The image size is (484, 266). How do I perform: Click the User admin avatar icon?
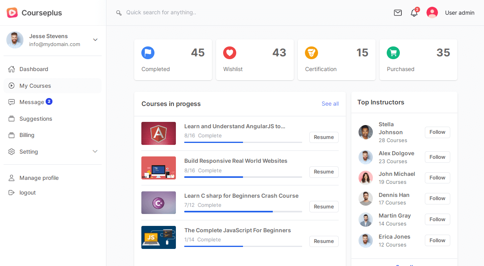pyautogui.click(x=432, y=13)
